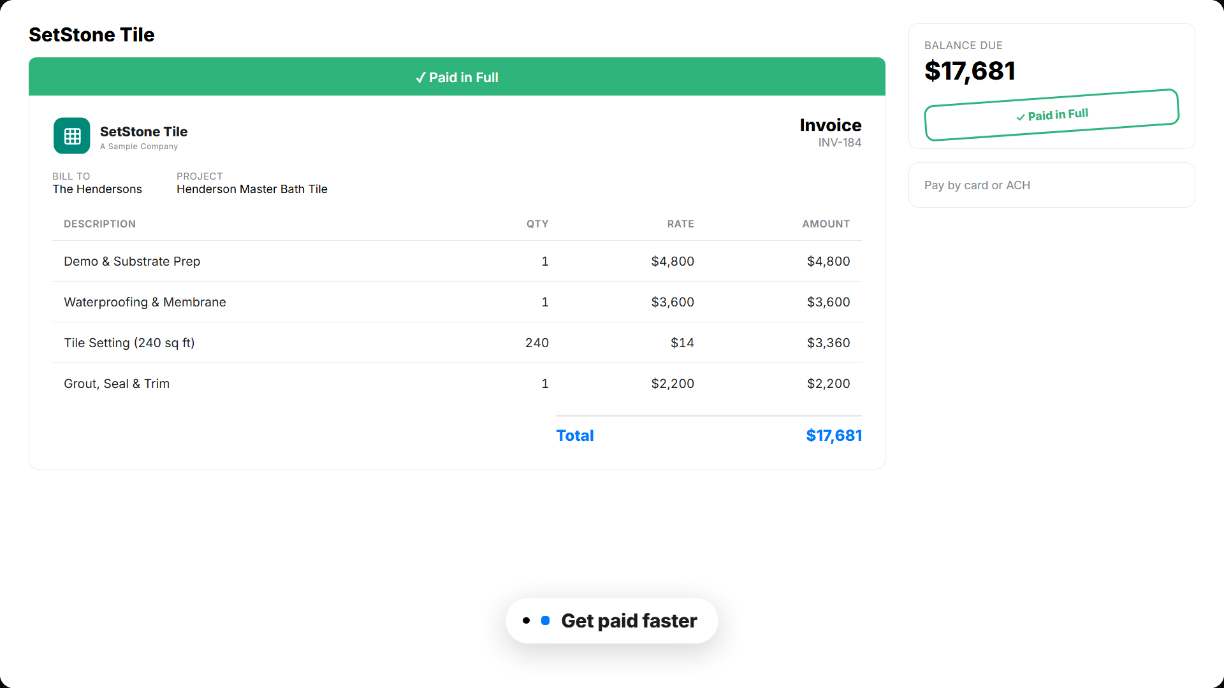Click the A Sample Company subtitle
This screenshot has width=1224, height=688.
pyautogui.click(x=139, y=147)
